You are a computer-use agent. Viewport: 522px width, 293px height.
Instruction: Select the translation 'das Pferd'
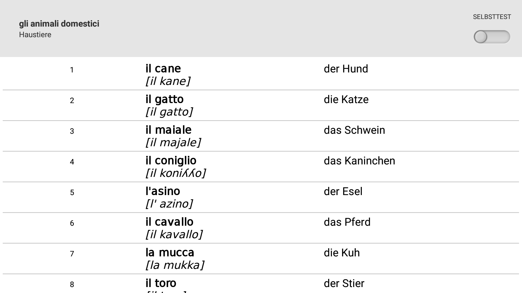(347, 222)
